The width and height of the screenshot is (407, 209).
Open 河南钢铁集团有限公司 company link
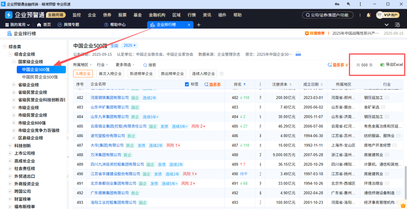pyautogui.click(x=110, y=98)
